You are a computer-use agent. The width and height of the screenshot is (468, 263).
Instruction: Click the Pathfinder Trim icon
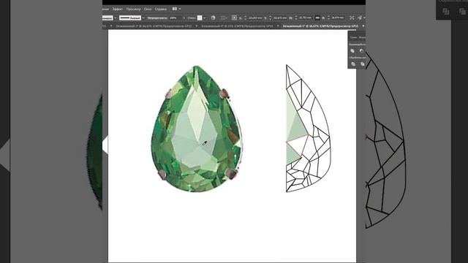click(362, 64)
